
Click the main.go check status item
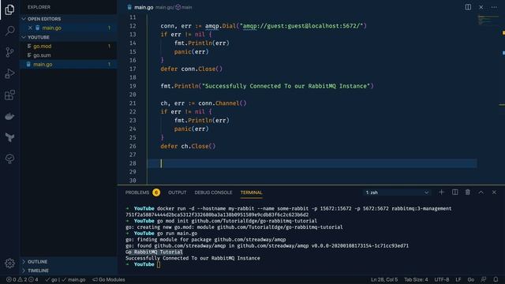(73, 279)
